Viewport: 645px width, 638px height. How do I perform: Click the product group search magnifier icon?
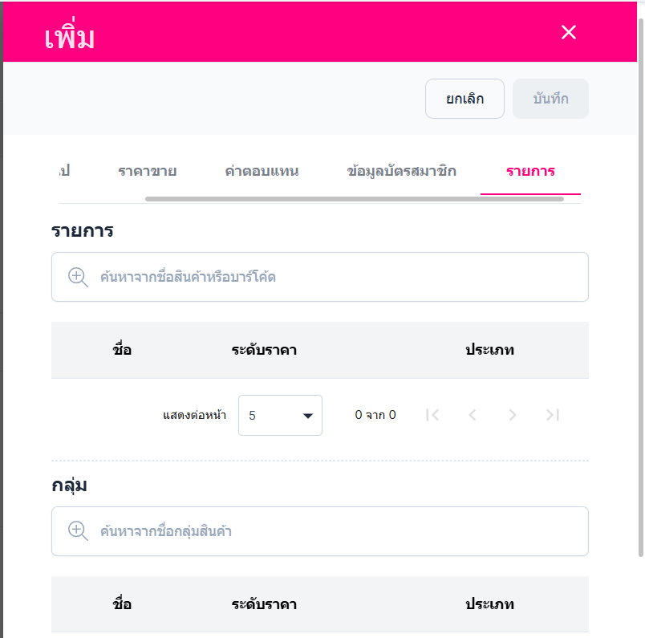78,530
